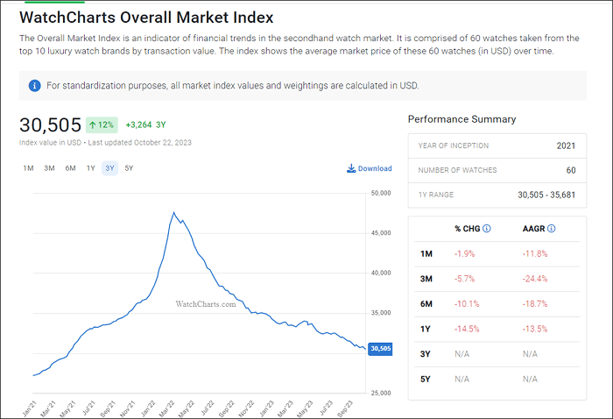Click the Sep'23 x-axis label

click(x=344, y=408)
